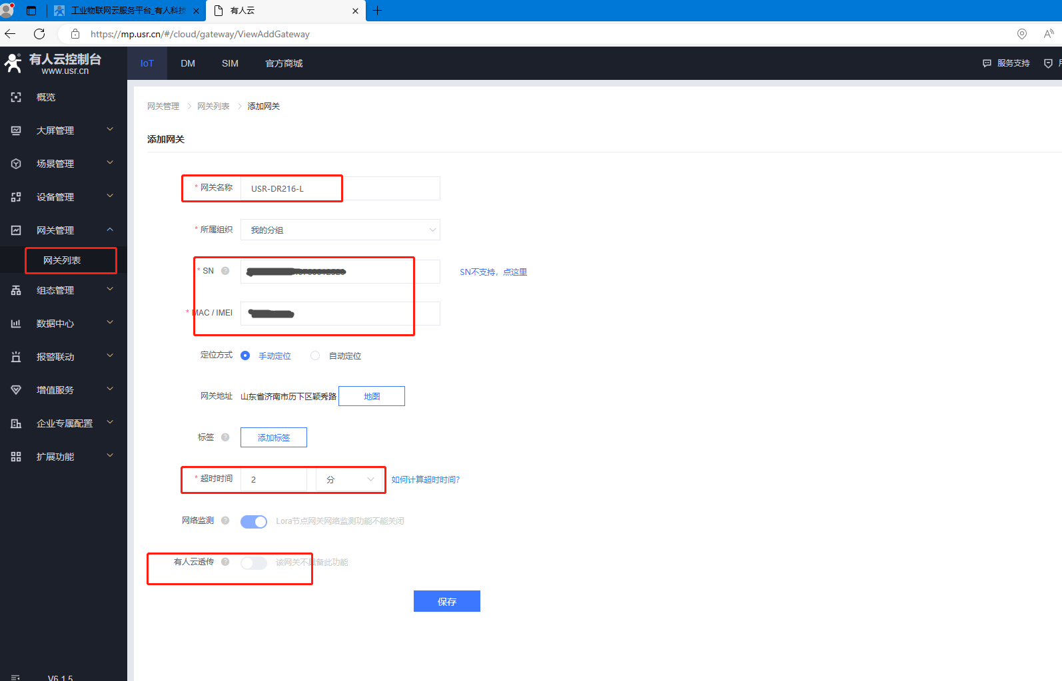Open the SN不支持，点这里 link
This screenshot has width=1062, height=681.
[x=493, y=272]
